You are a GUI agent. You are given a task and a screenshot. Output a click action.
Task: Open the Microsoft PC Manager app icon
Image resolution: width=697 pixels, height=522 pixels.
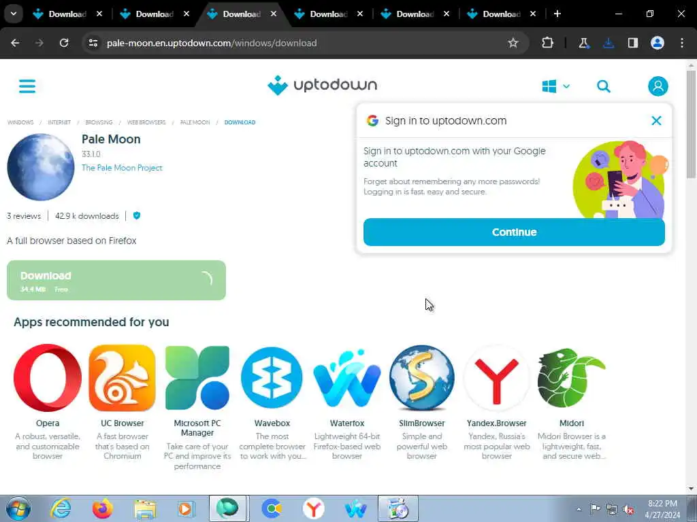(x=197, y=378)
